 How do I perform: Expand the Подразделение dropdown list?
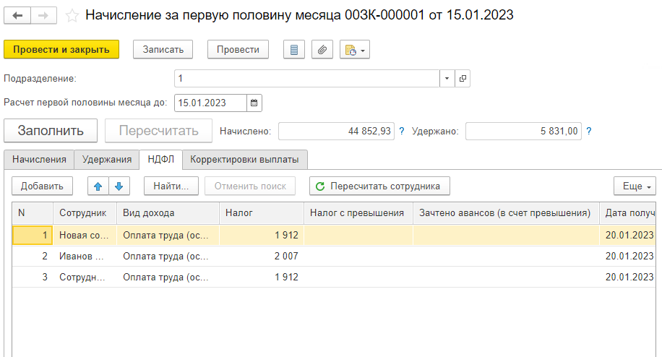coord(447,78)
